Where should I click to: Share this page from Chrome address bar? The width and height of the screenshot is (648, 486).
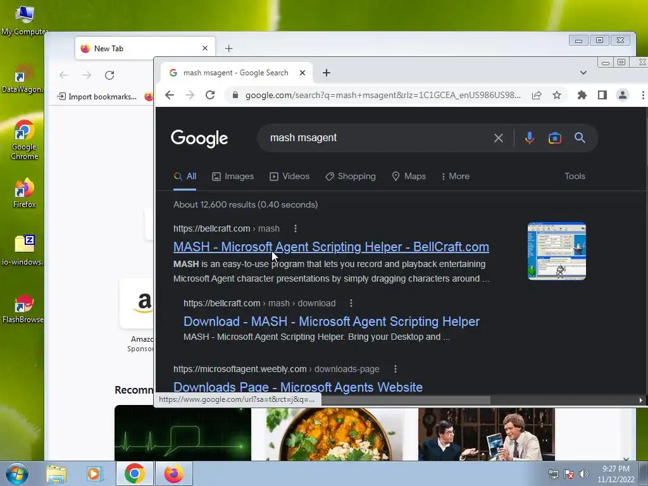click(x=537, y=95)
